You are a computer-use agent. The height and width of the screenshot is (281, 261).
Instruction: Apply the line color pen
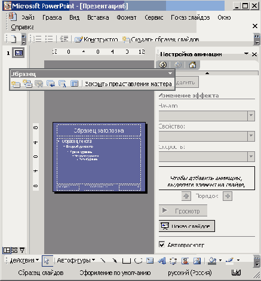[229, 260]
